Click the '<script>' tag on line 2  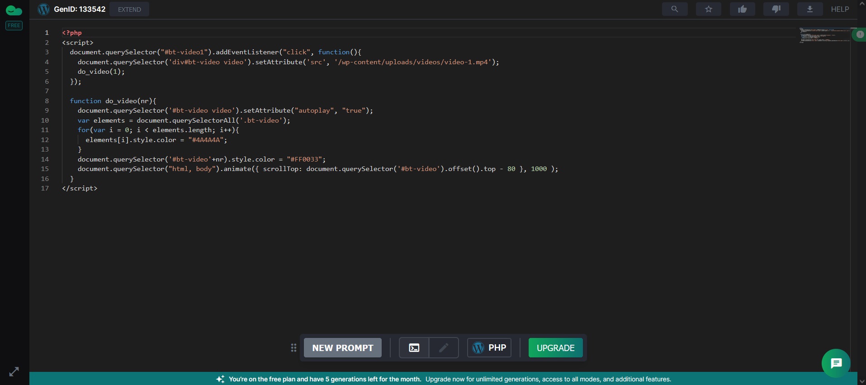click(78, 43)
